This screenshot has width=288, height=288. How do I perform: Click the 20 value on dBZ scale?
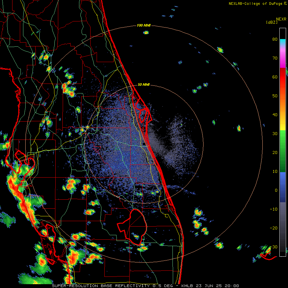pos(275,153)
